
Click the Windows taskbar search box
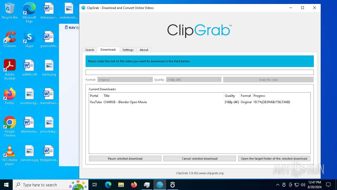[51, 185]
